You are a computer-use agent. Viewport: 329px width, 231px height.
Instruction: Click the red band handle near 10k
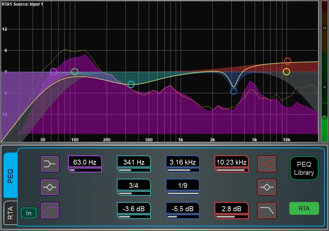288,61
